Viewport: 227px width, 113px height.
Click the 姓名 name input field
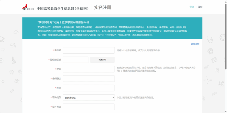(88, 88)
